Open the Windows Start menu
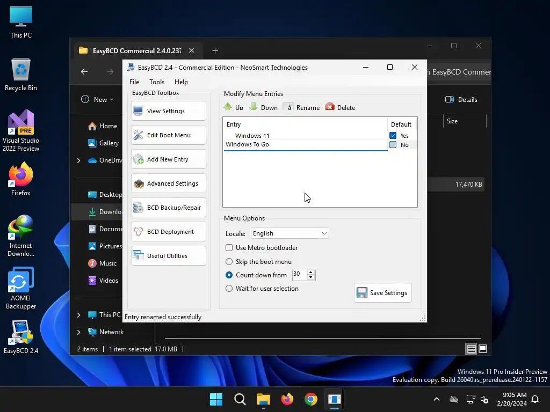 [x=216, y=399]
